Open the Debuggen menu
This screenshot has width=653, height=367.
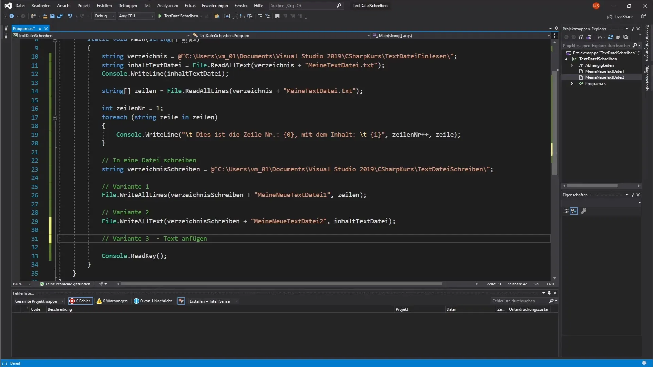(128, 6)
